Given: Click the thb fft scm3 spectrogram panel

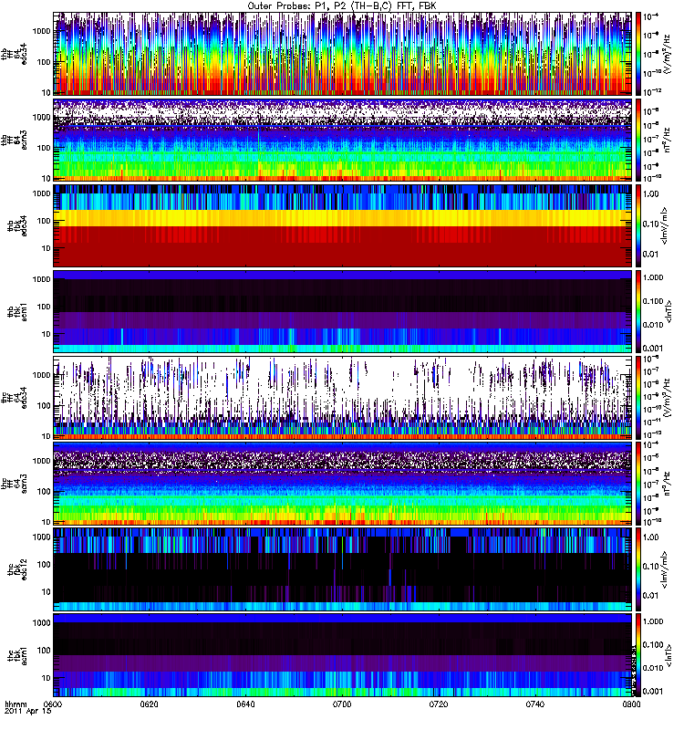Looking at the screenshot, I should [343, 140].
